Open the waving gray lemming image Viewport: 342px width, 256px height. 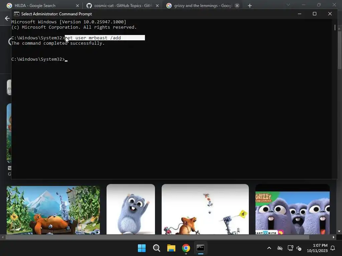pyautogui.click(x=131, y=209)
